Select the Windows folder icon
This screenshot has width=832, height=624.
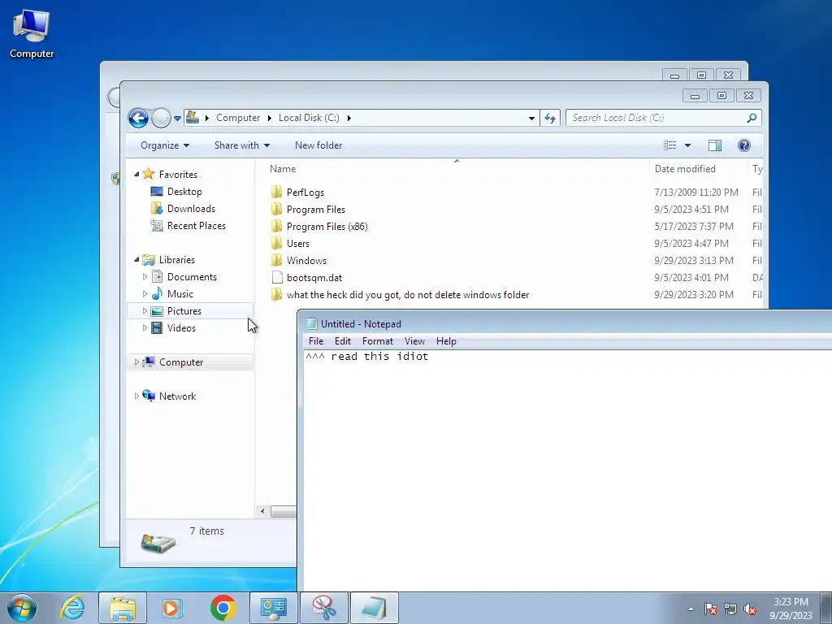(276, 260)
